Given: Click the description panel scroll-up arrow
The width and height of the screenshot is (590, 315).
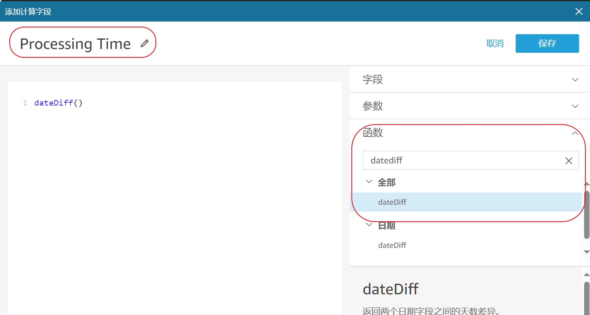Looking at the screenshot, I should [587, 275].
